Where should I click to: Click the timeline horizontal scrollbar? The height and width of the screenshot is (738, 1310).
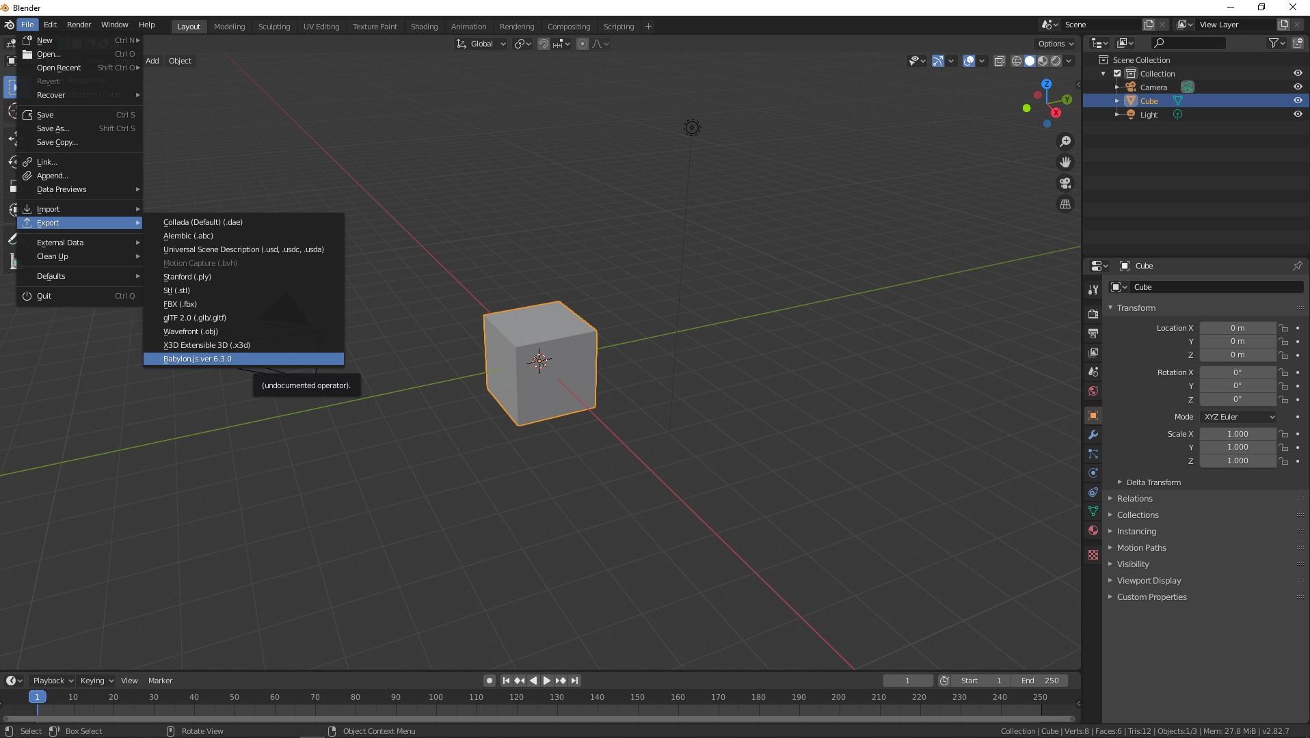coord(538,718)
